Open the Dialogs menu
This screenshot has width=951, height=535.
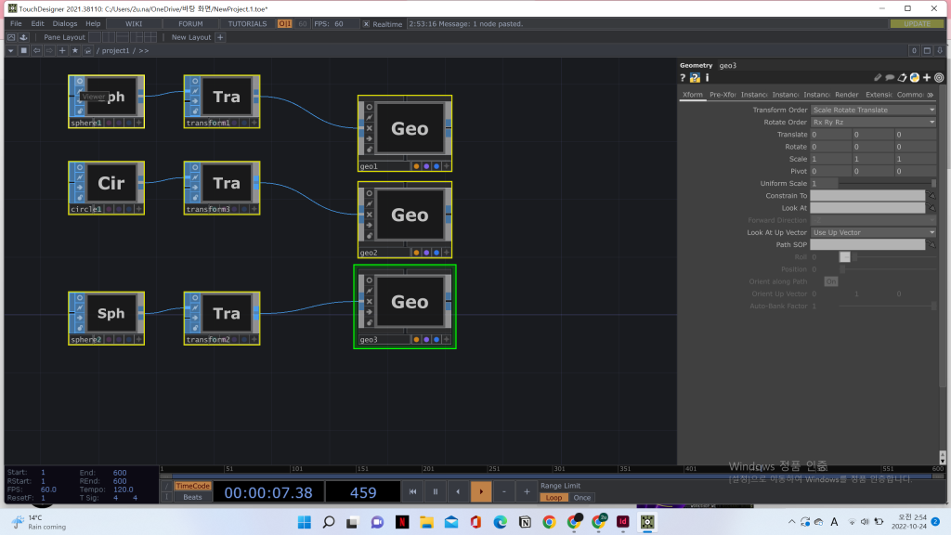pyautogui.click(x=65, y=23)
